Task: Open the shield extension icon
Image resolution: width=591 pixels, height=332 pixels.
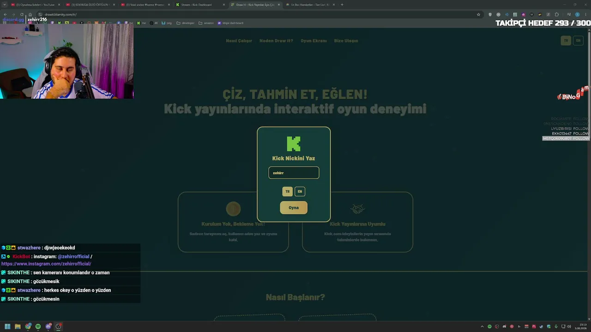Action: [x=490, y=14]
